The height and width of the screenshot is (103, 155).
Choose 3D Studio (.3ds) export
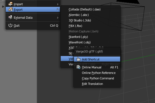coord(90,20)
